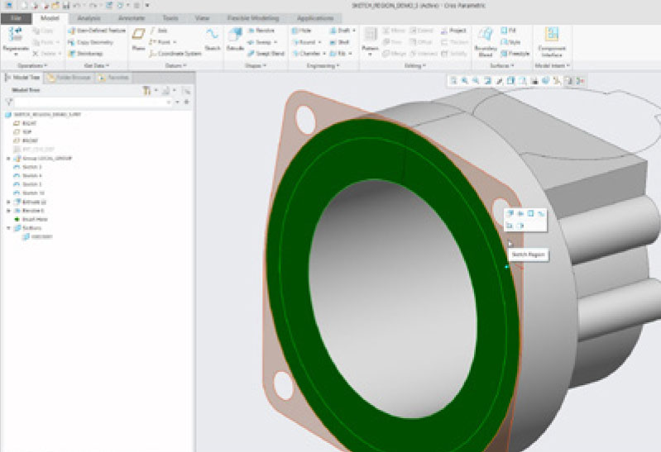Expand the Group tree node
Image resolution: width=661 pixels, height=452 pixels.
coord(8,159)
